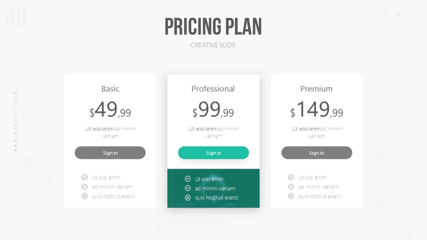Click the teal Professional Sign in button

[x=213, y=153]
